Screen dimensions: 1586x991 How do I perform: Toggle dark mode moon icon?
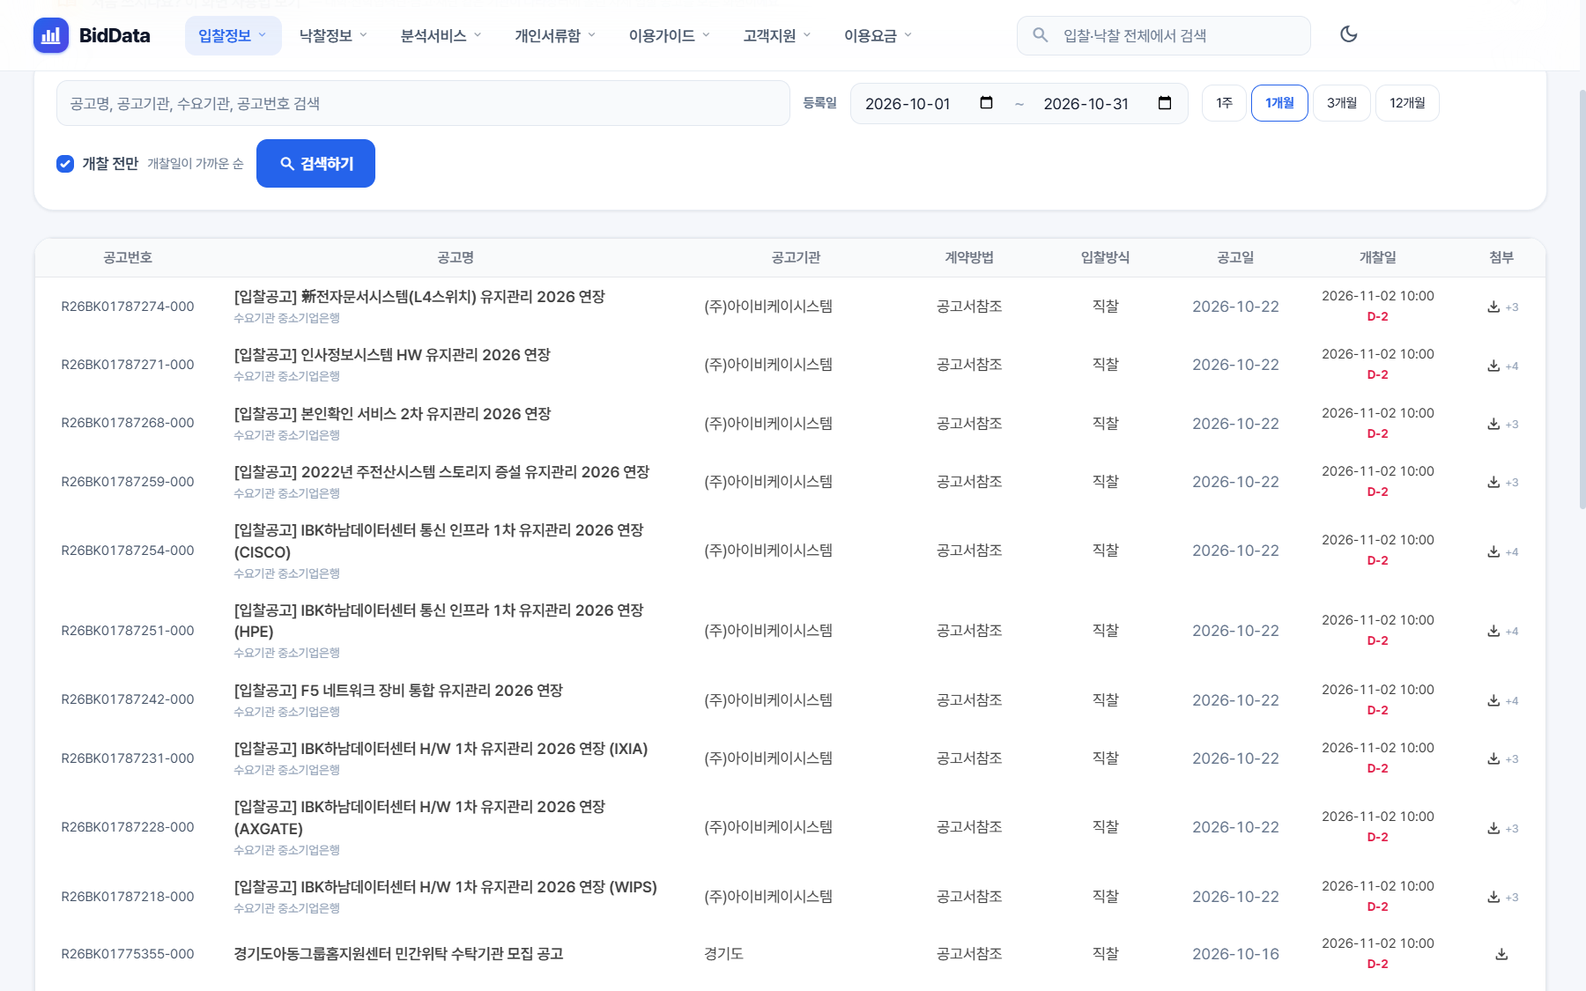(1349, 34)
